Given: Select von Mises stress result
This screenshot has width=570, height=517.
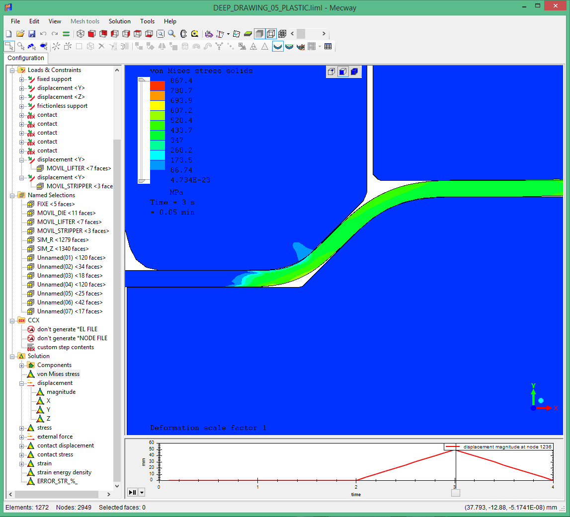Looking at the screenshot, I should (58, 374).
